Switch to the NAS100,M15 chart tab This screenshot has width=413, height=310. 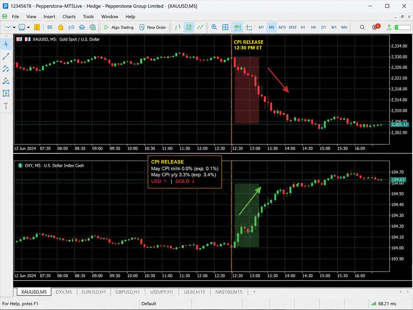pyautogui.click(x=229, y=292)
